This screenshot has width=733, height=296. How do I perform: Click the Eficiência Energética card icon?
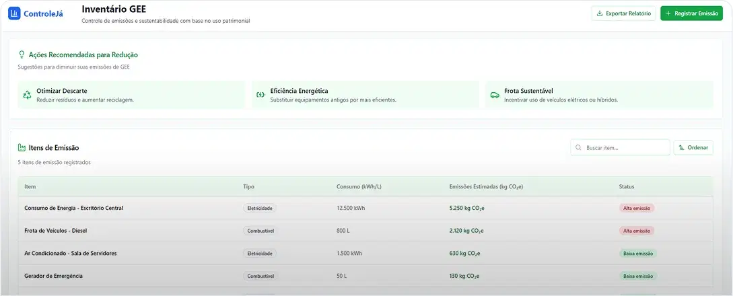click(x=260, y=95)
